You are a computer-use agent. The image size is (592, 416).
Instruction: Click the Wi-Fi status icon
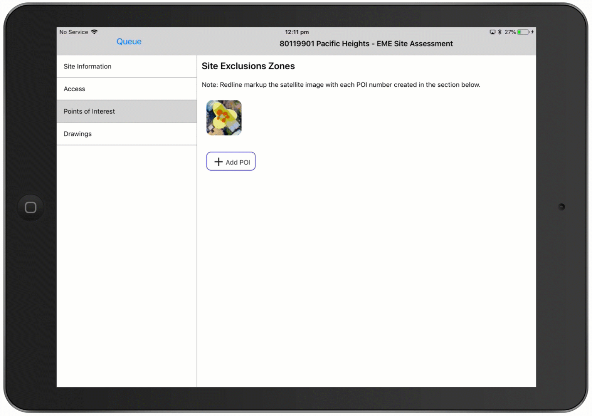tap(94, 32)
